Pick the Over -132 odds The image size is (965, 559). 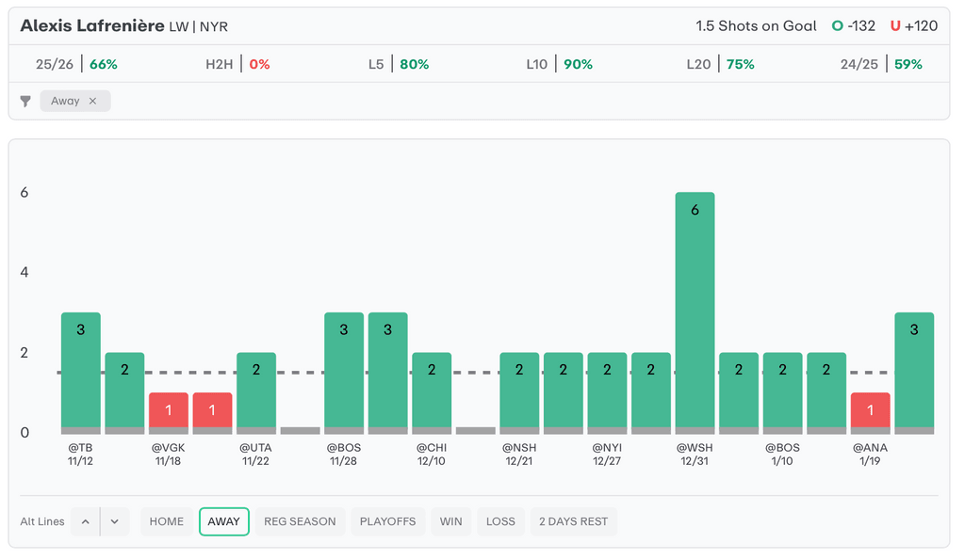(854, 26)
